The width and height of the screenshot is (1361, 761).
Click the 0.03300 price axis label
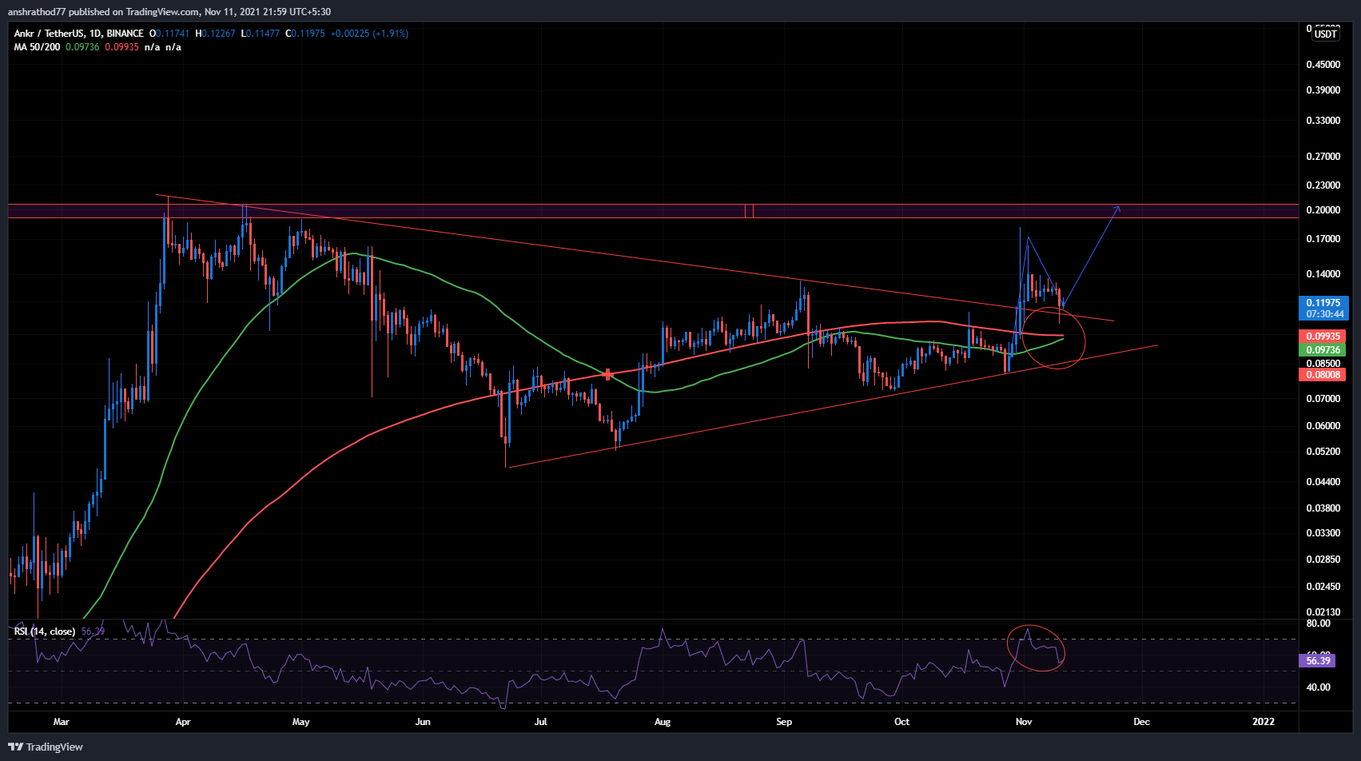coord(1323,533)
